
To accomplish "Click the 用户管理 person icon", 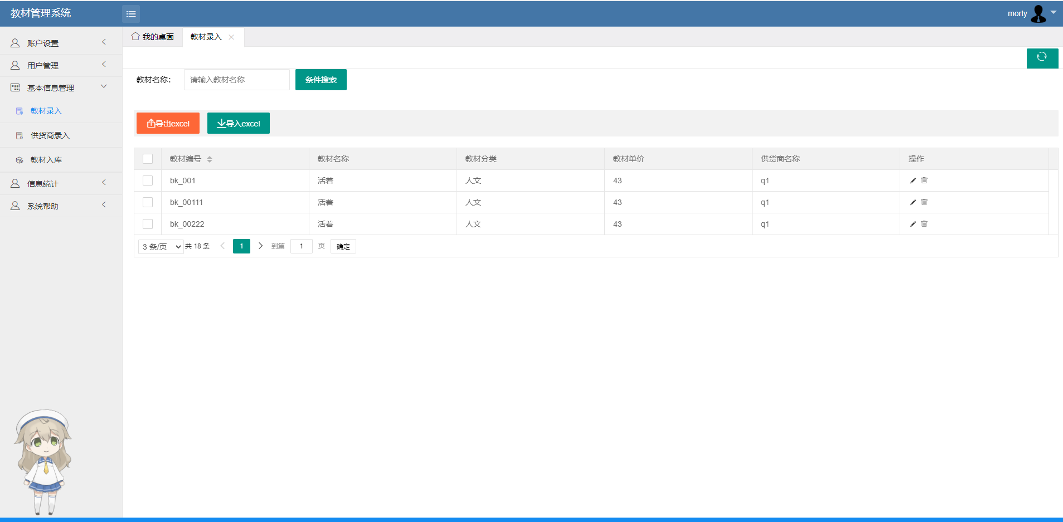I will 15,65.
